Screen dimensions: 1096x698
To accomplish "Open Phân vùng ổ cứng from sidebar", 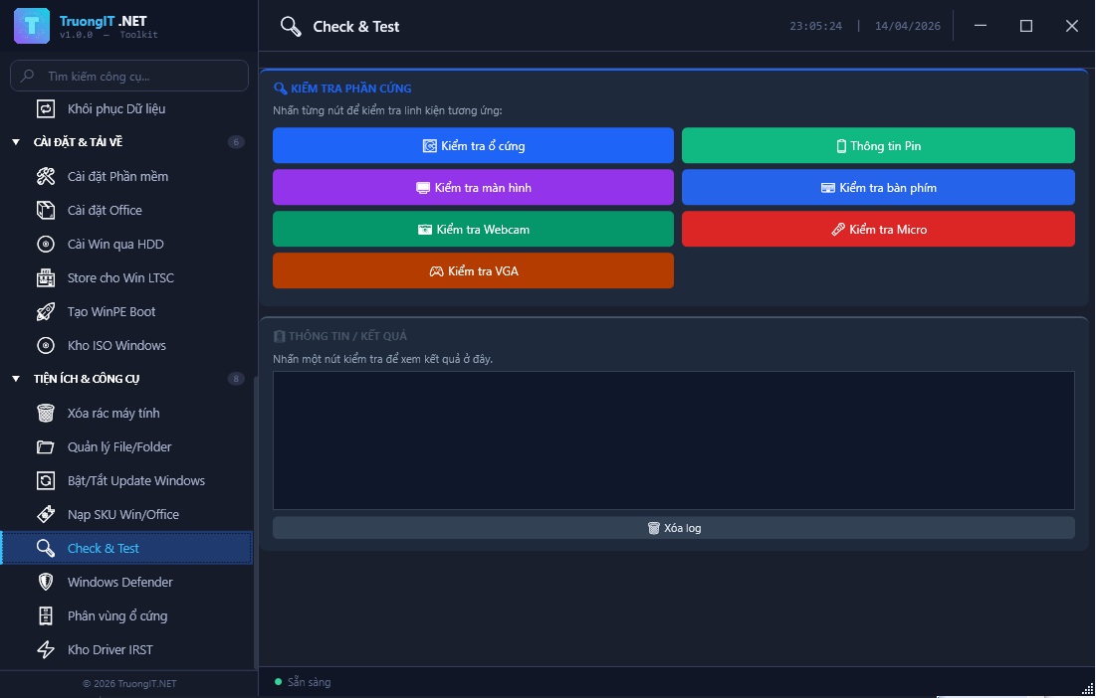I will (116, 616).
